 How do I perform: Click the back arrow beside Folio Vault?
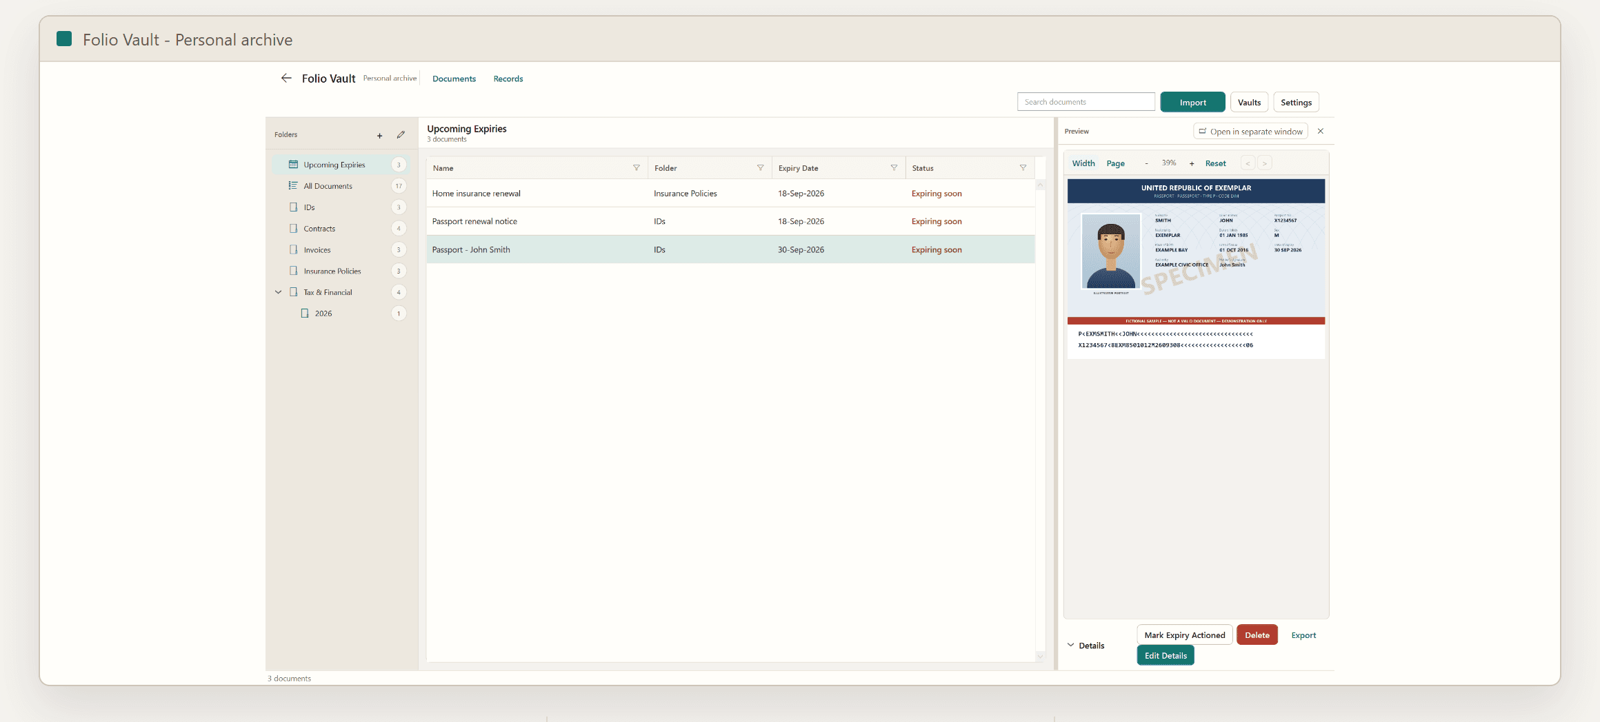pyautogui.click(x=286, y=78)
